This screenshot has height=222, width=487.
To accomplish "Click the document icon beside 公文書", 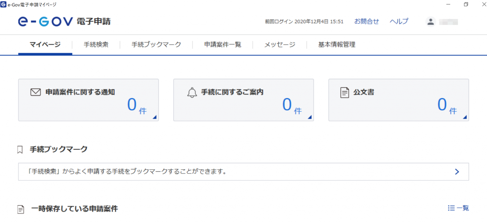I will (345, 92).
